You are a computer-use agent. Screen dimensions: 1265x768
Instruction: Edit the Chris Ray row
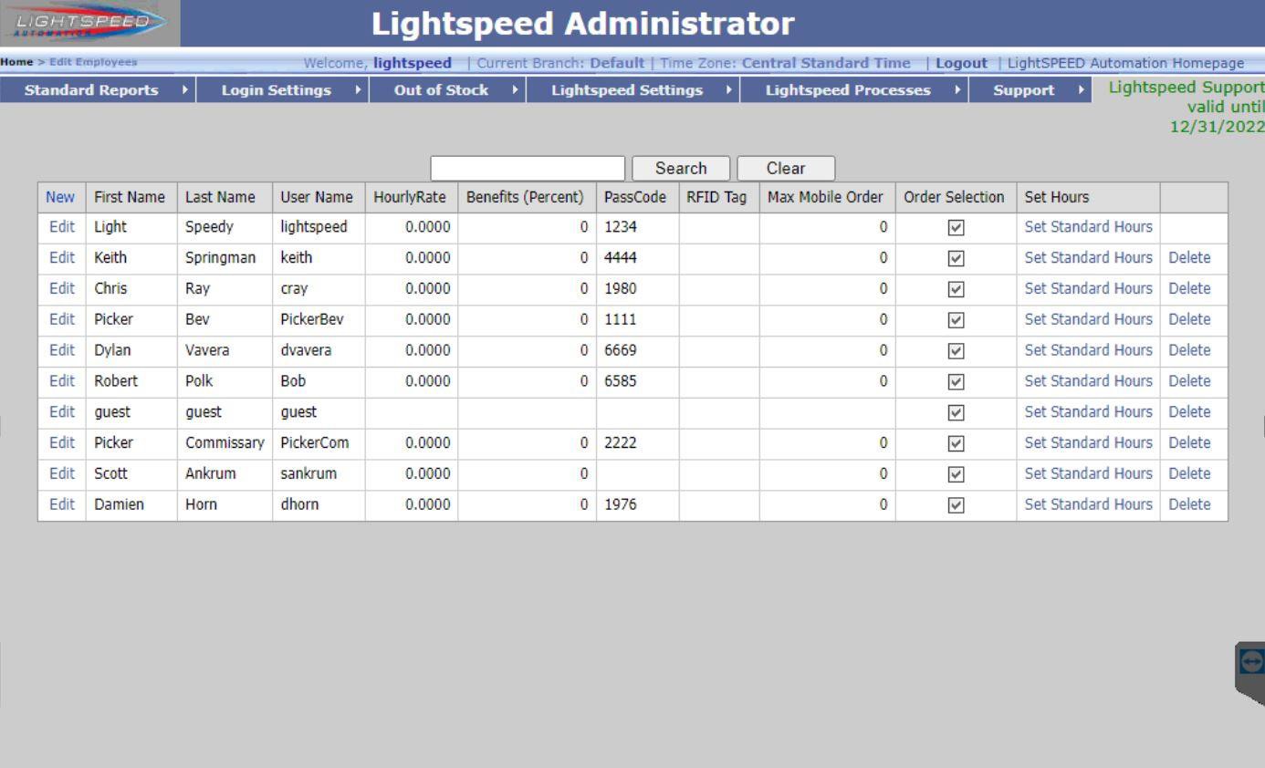click(x=62, y=288)
